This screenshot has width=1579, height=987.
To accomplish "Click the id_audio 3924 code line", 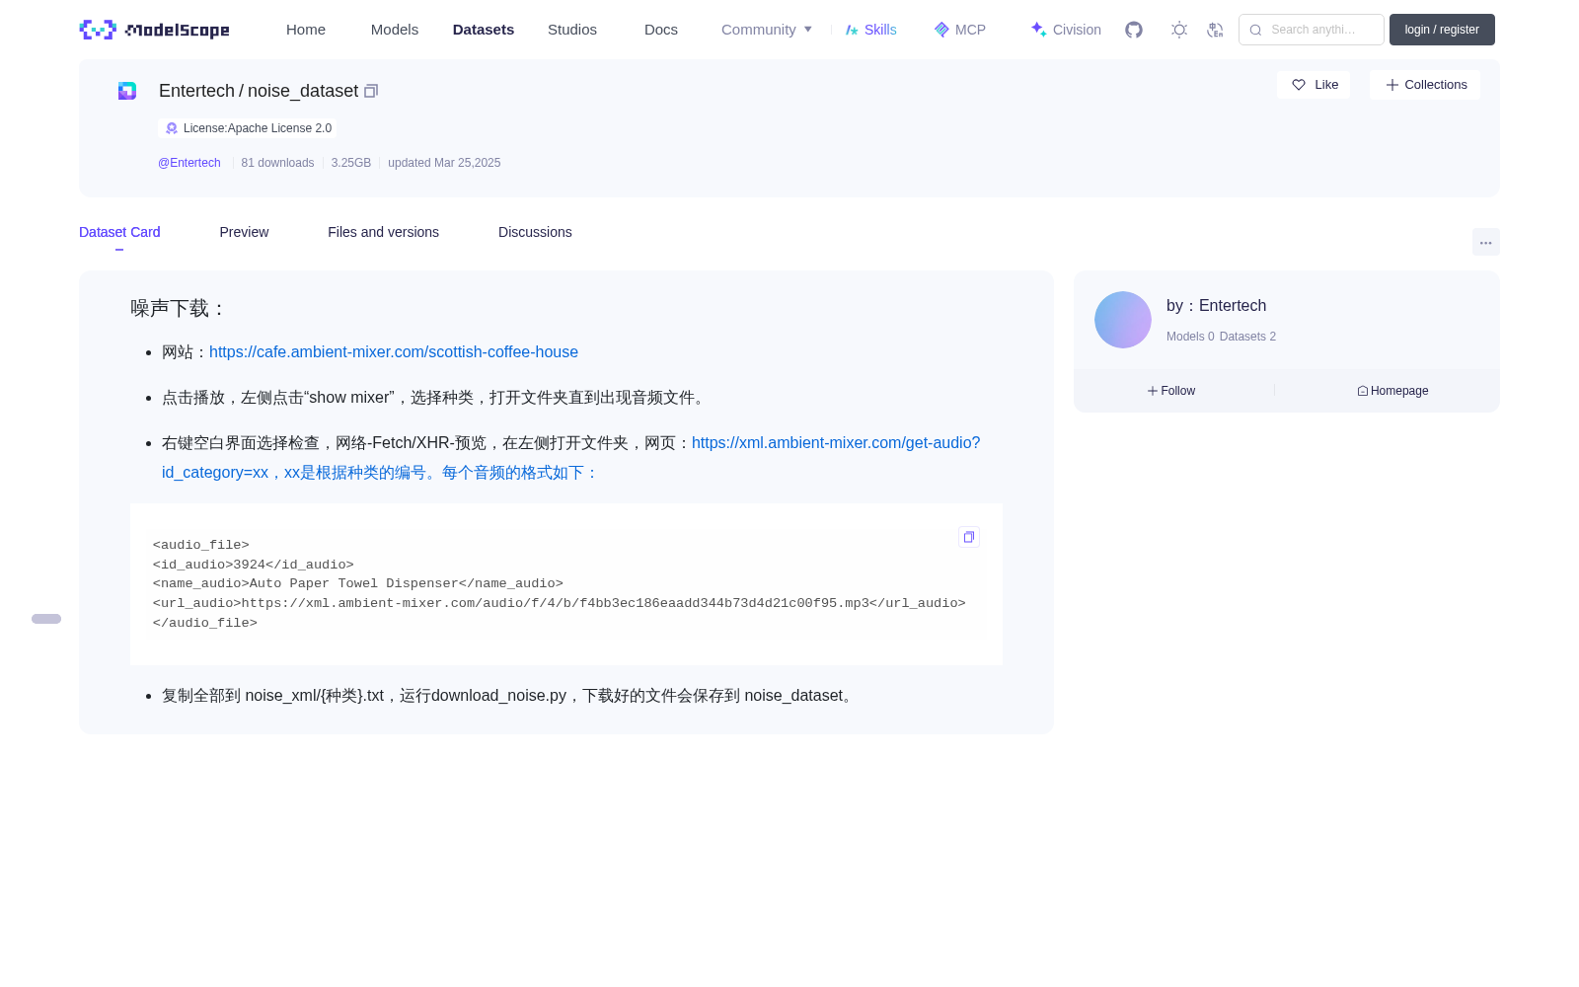I will 253,565.
